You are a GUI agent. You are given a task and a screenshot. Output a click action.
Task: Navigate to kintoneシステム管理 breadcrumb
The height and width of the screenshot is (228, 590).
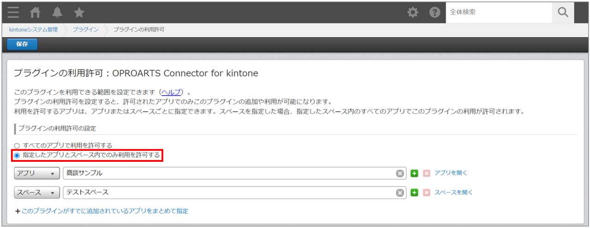[33, 30]
